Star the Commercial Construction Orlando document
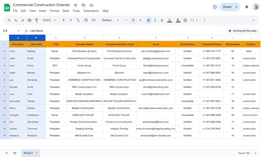261x157 pixels. pyautogui.click(x=76, y=5)
